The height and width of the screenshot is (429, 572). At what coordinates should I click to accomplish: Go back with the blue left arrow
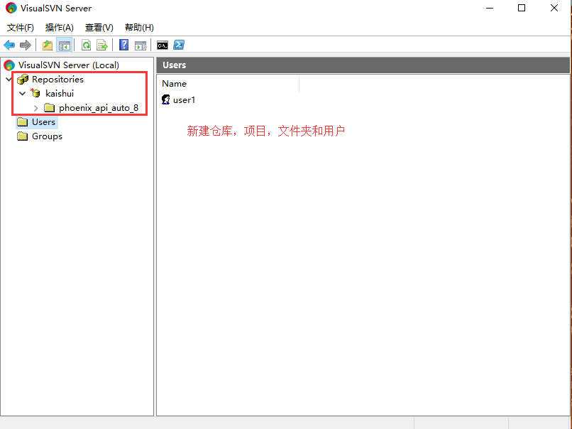pyautogui.click(x=9, y=45)
